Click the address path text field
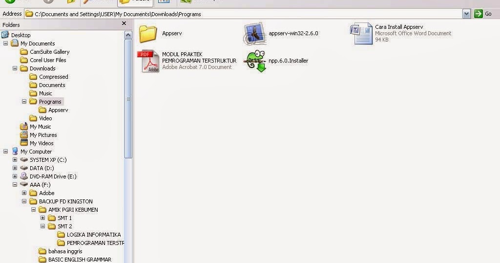The width and height of the screenshot is (500, 263). point(244,14)
